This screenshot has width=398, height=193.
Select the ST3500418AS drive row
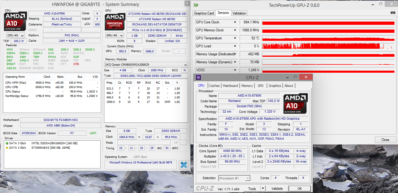(52, 147)
